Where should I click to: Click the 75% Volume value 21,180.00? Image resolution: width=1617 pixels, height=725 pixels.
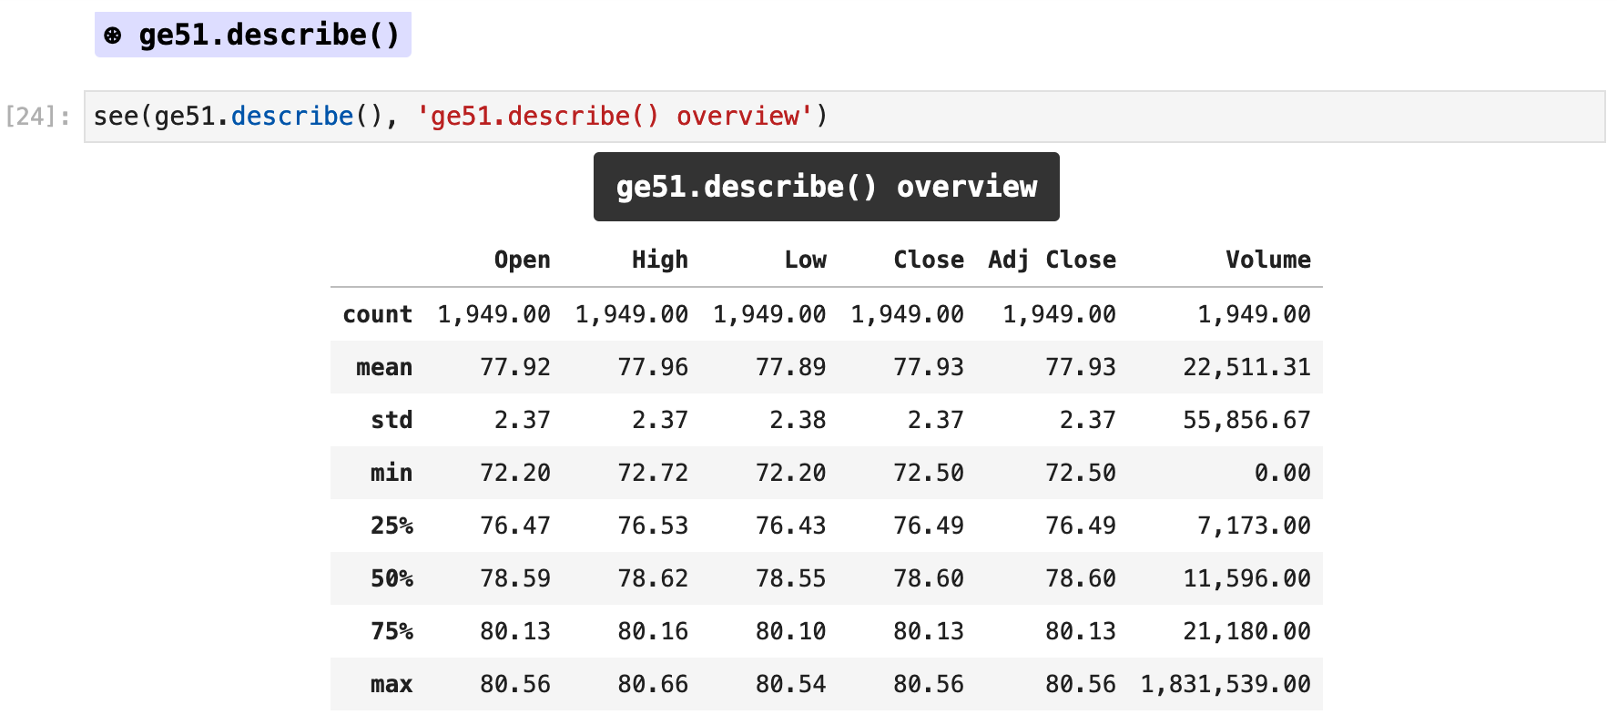(1247, 631)
